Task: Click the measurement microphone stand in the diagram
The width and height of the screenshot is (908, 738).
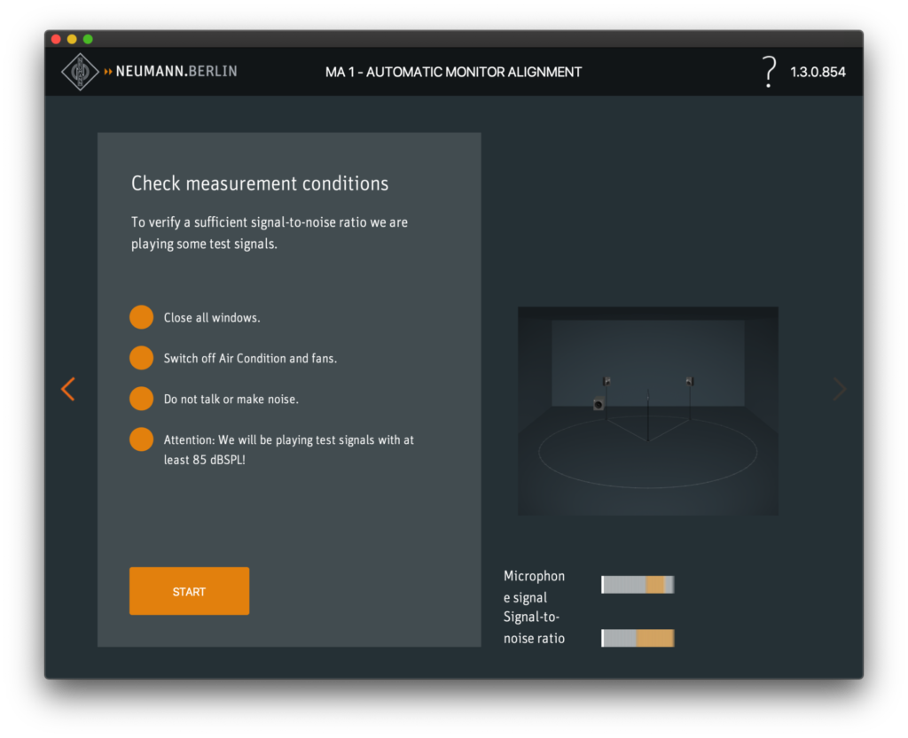Action: (x=648, y=416)
